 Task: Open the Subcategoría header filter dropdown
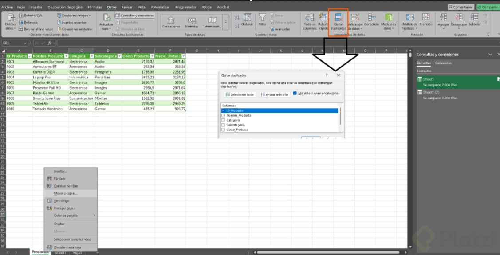(x=119, y=56)
